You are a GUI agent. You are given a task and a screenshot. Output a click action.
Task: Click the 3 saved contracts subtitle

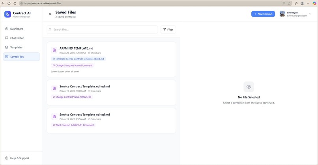tap(65, 17)
